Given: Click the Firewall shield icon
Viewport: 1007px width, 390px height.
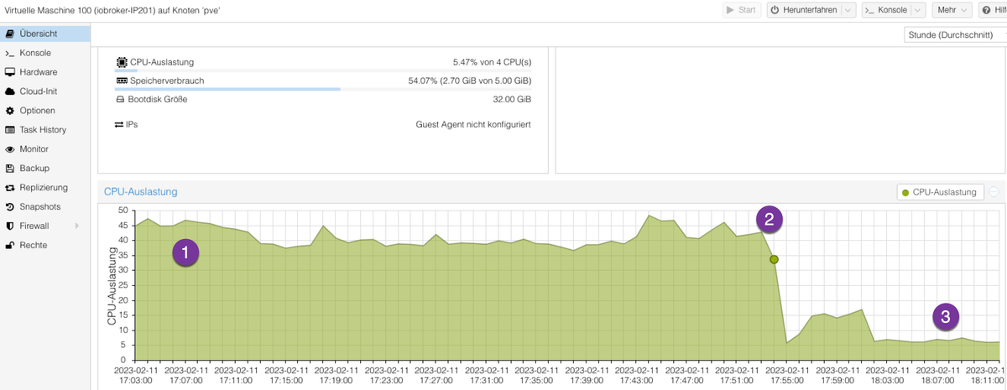Looking at the screenshot, I should [x=10, y=226].
